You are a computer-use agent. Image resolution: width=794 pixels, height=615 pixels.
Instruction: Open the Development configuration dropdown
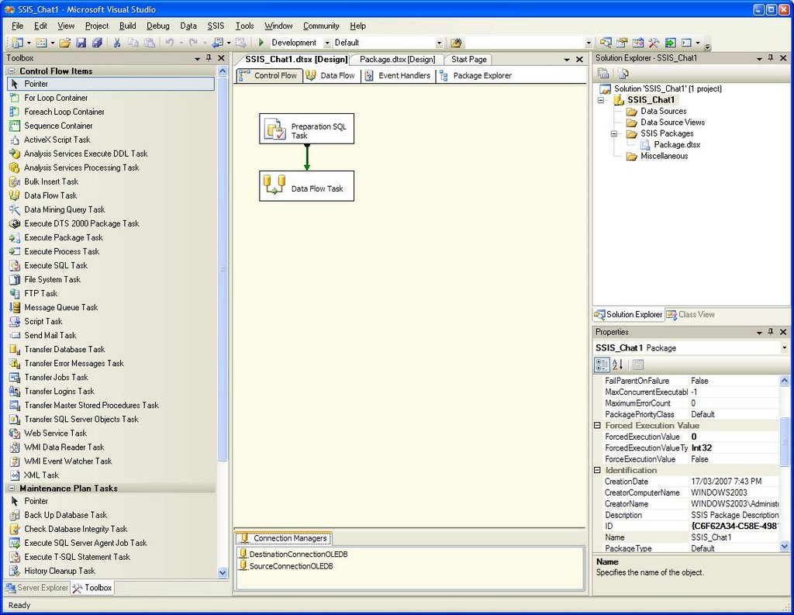[327, 43]
